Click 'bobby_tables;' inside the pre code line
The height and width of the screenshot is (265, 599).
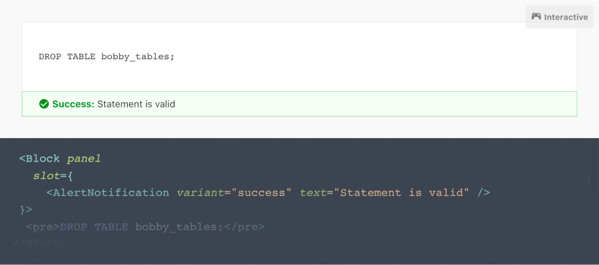coord(179,227)
